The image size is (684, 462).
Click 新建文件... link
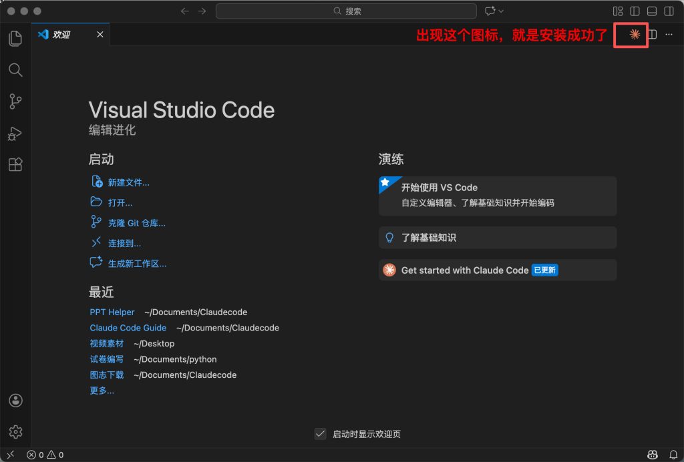[128, 182]
